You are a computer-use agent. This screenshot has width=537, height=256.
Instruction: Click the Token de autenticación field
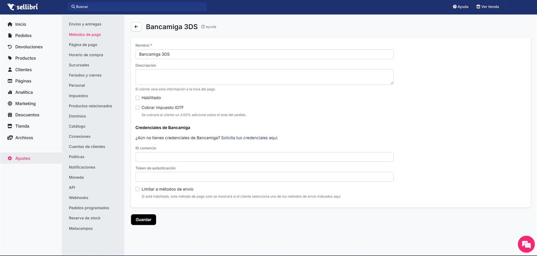[264, 177]
